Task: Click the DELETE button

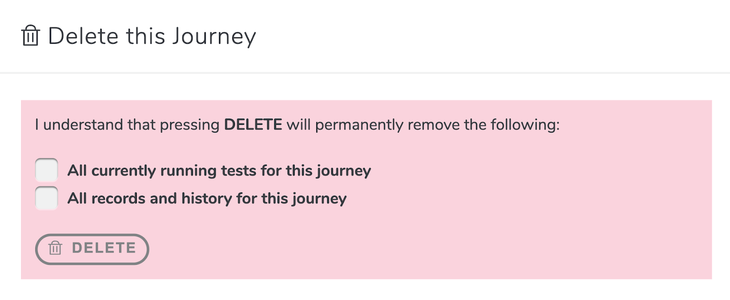Action: click(x=92, y=249)
